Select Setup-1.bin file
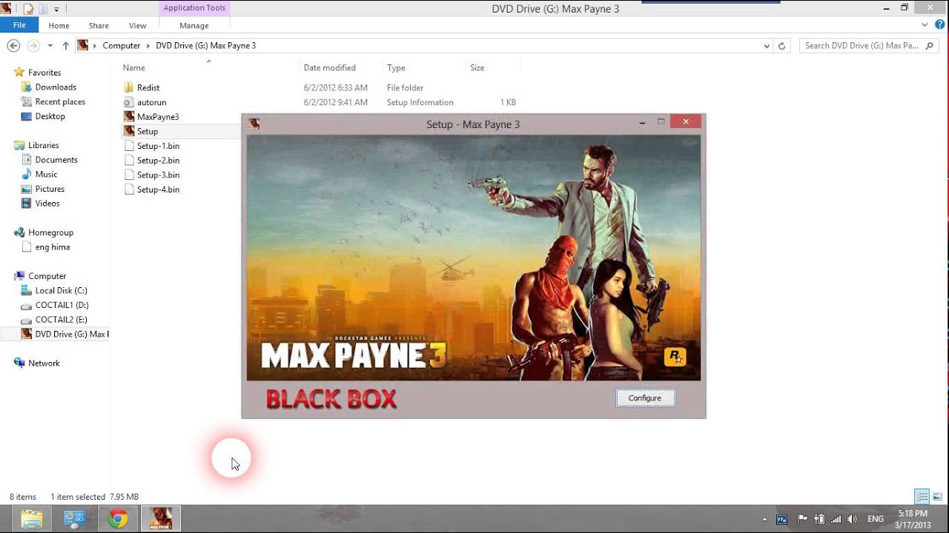Image resolution: width=949 pixels, height=533 pixels. pyautogui.click(x=158, y=146)
